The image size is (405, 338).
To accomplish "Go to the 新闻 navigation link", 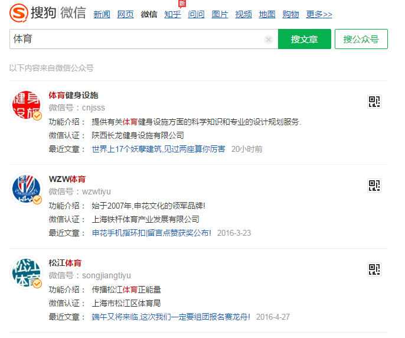I will coord(102,14).
